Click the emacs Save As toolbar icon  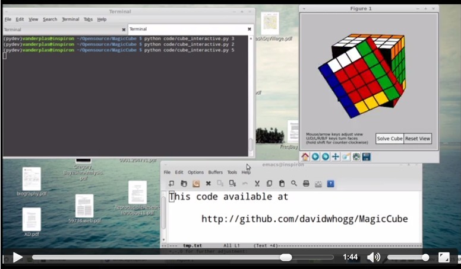(232, 184)
